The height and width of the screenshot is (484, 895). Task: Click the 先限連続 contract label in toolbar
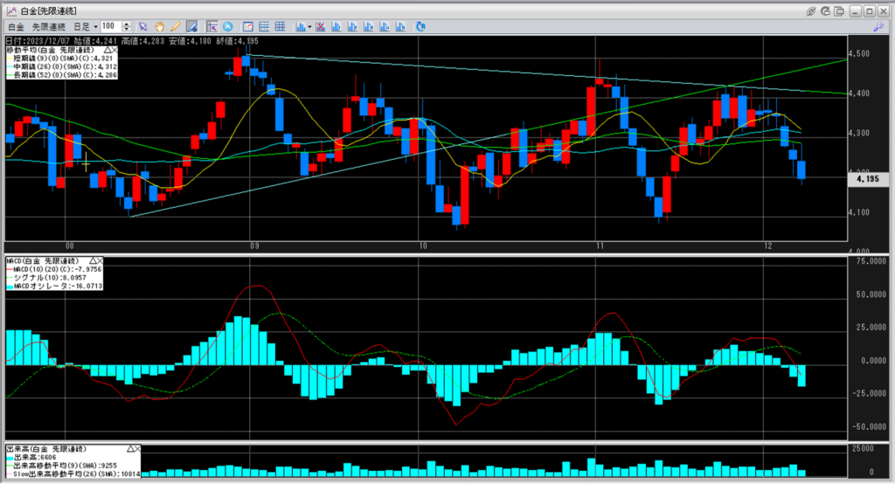pos(49,27)
